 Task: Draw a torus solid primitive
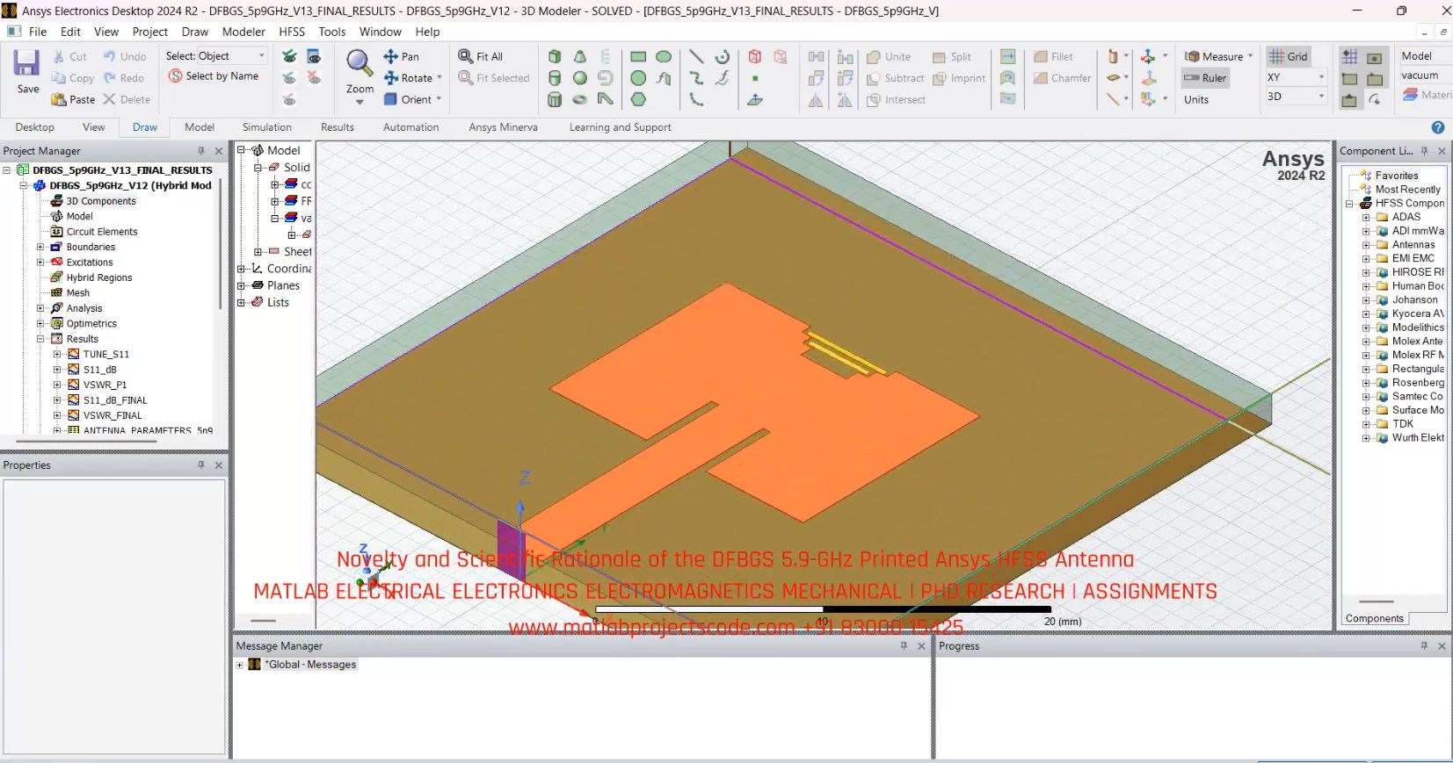pyautogui.click(x=580, y=100)
